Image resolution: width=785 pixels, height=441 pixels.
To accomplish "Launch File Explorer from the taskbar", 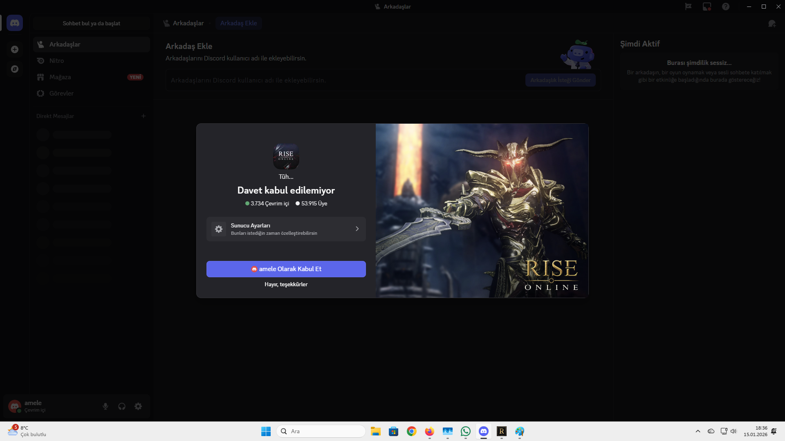I will pyautogui.click(x=375, y=431).
